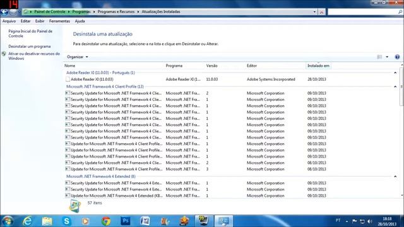This screenshot has height=227, width=404.
Task: Sort by Programa column header
Action: (174, 66)
